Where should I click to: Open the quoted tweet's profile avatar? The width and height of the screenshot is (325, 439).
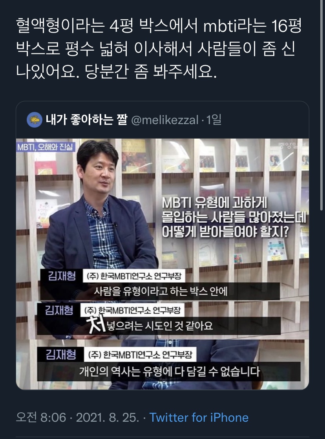pos(34,120)
